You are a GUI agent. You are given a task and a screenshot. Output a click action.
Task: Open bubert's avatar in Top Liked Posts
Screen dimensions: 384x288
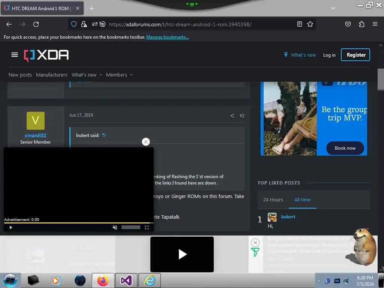pos(272,217)
